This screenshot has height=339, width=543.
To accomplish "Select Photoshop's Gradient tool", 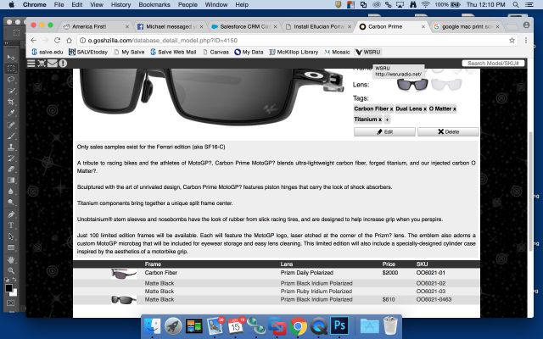I will coord(11,181).
